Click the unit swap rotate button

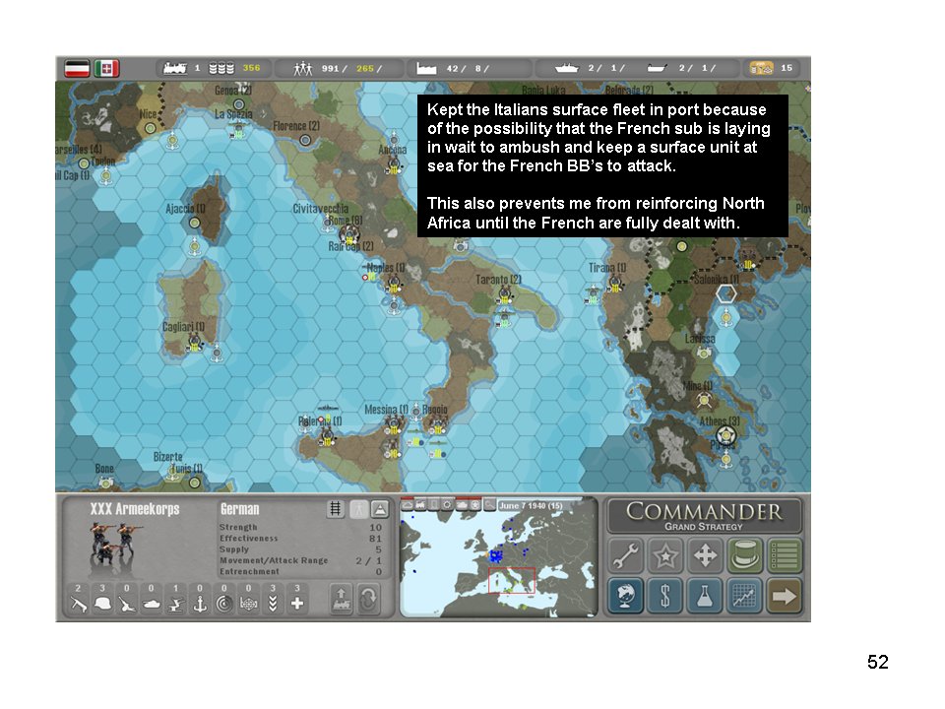(368, 599)
